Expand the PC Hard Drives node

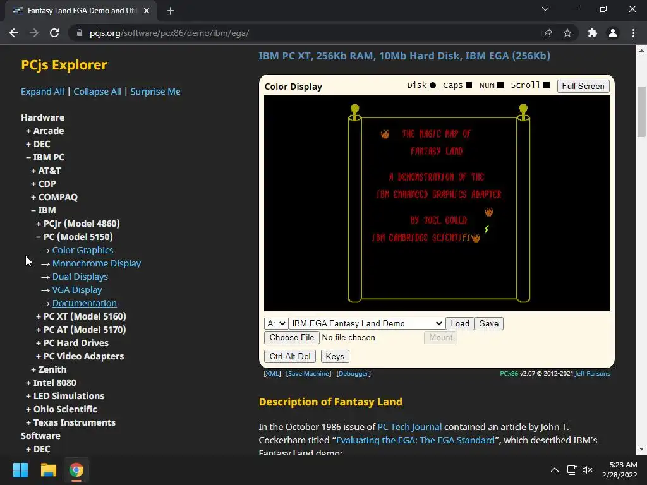click(x=72, y=343)
